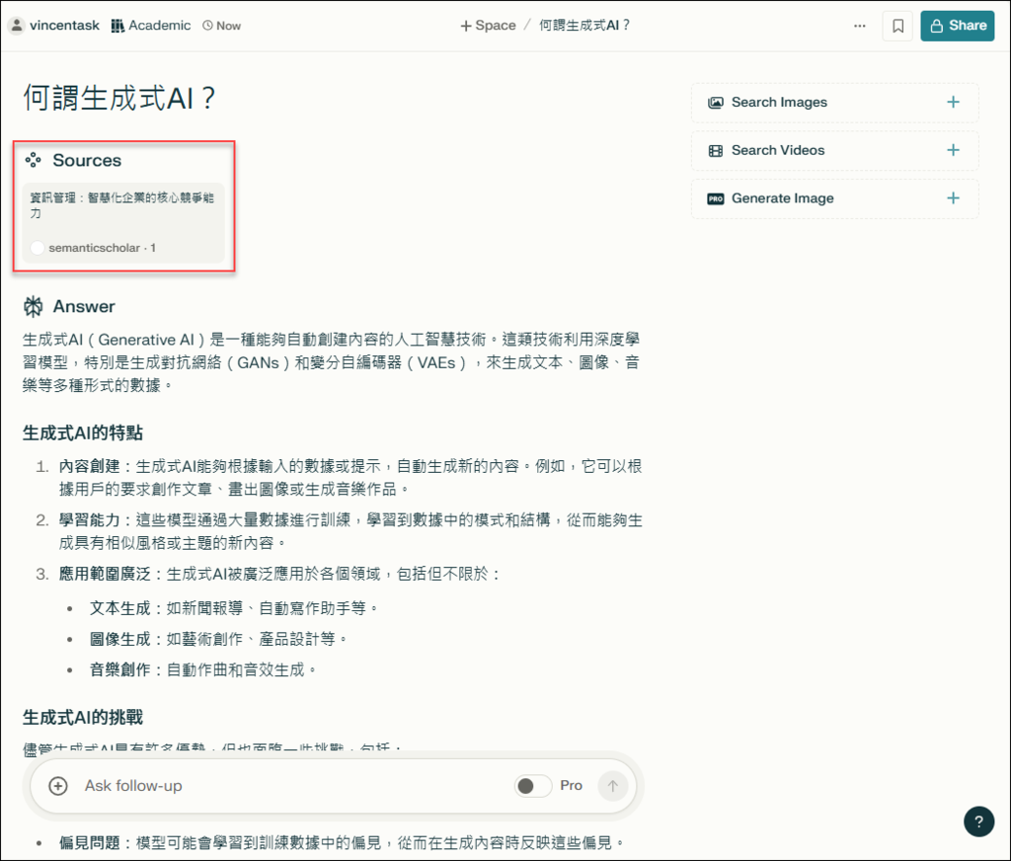Viewport: 1011px width, 861px height.
Task: Click the Sources heading
Action: point(87,160)
